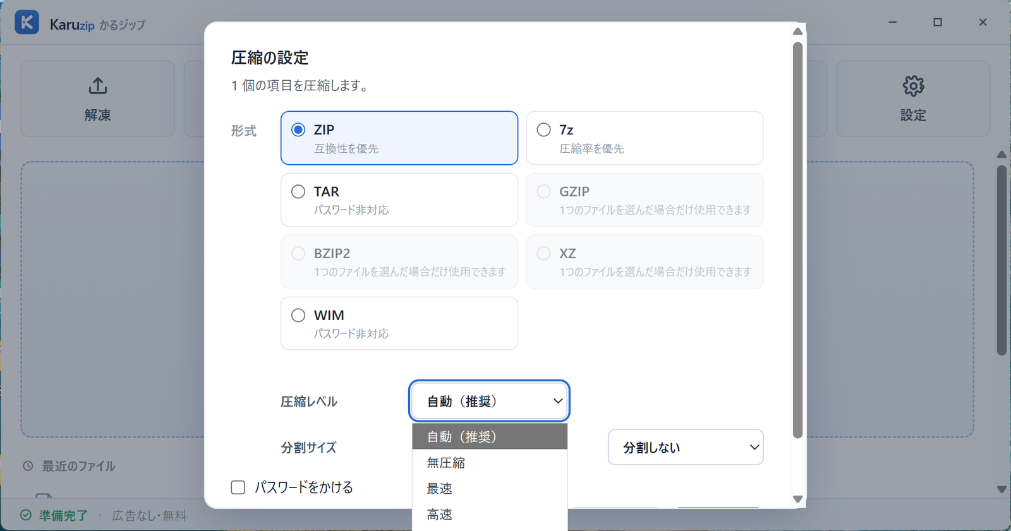Click the 設定 button in main window

[913, 98]
